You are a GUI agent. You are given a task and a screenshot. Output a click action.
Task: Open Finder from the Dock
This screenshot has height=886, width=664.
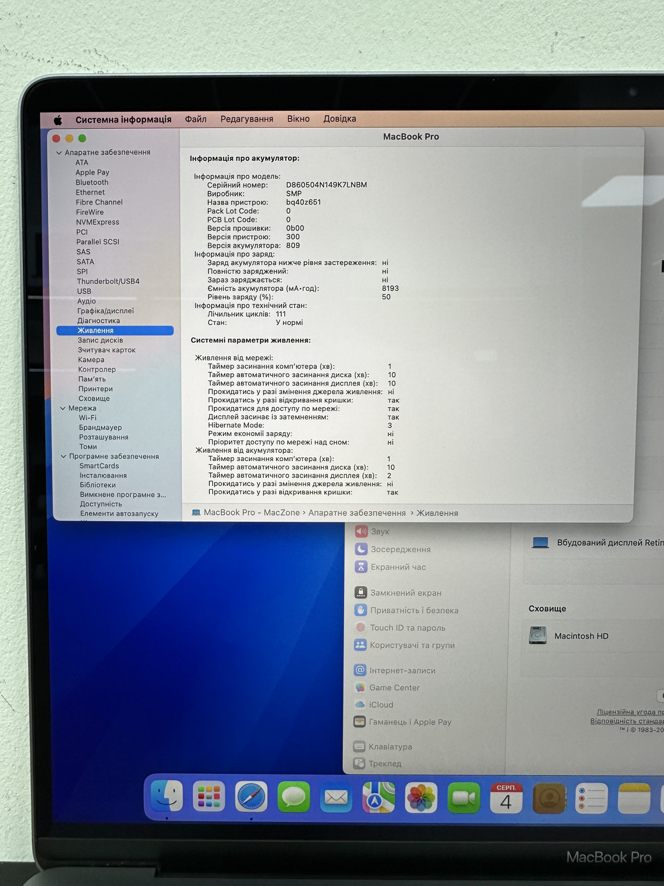pos(166,796)
